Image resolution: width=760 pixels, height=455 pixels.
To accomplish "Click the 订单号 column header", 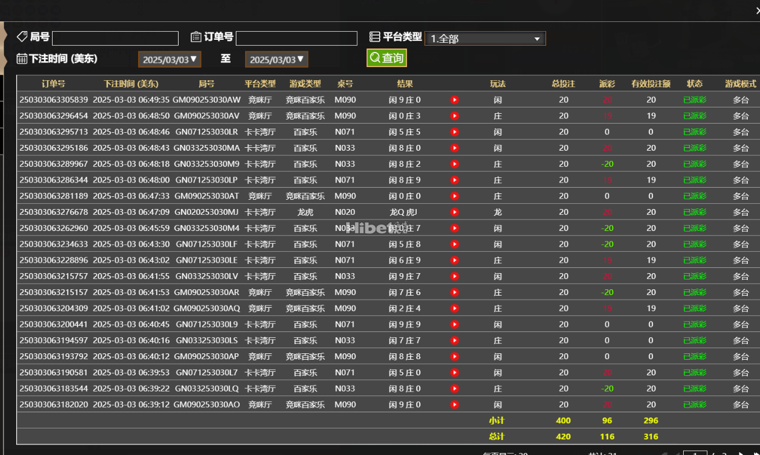I will 53,84.
